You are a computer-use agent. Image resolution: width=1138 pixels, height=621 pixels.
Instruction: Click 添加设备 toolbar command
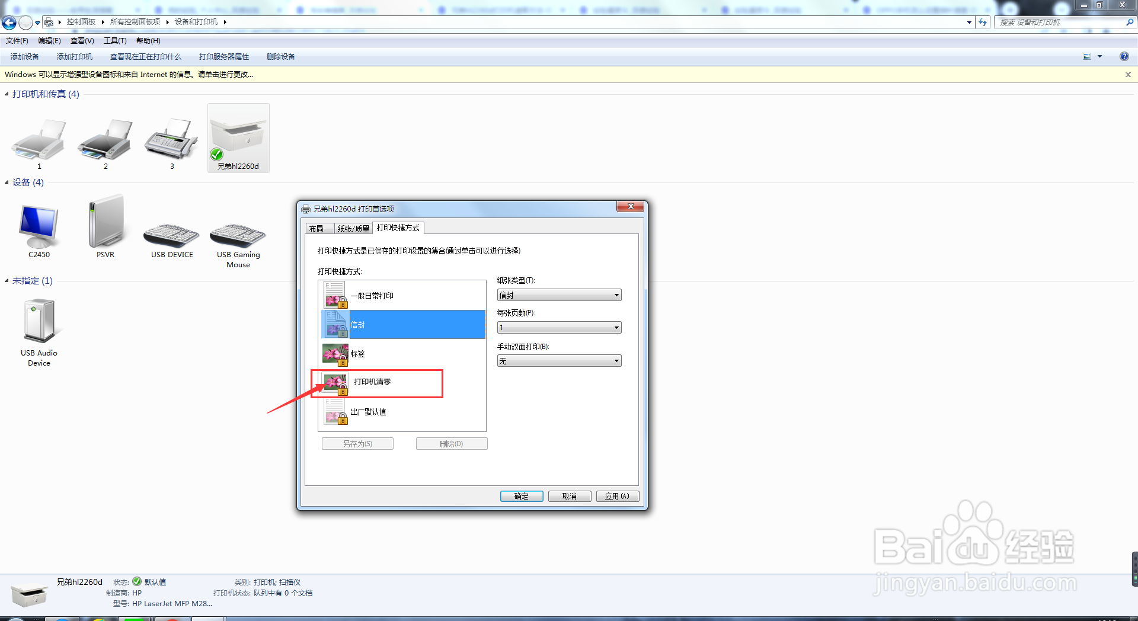(x=25, y=57)
